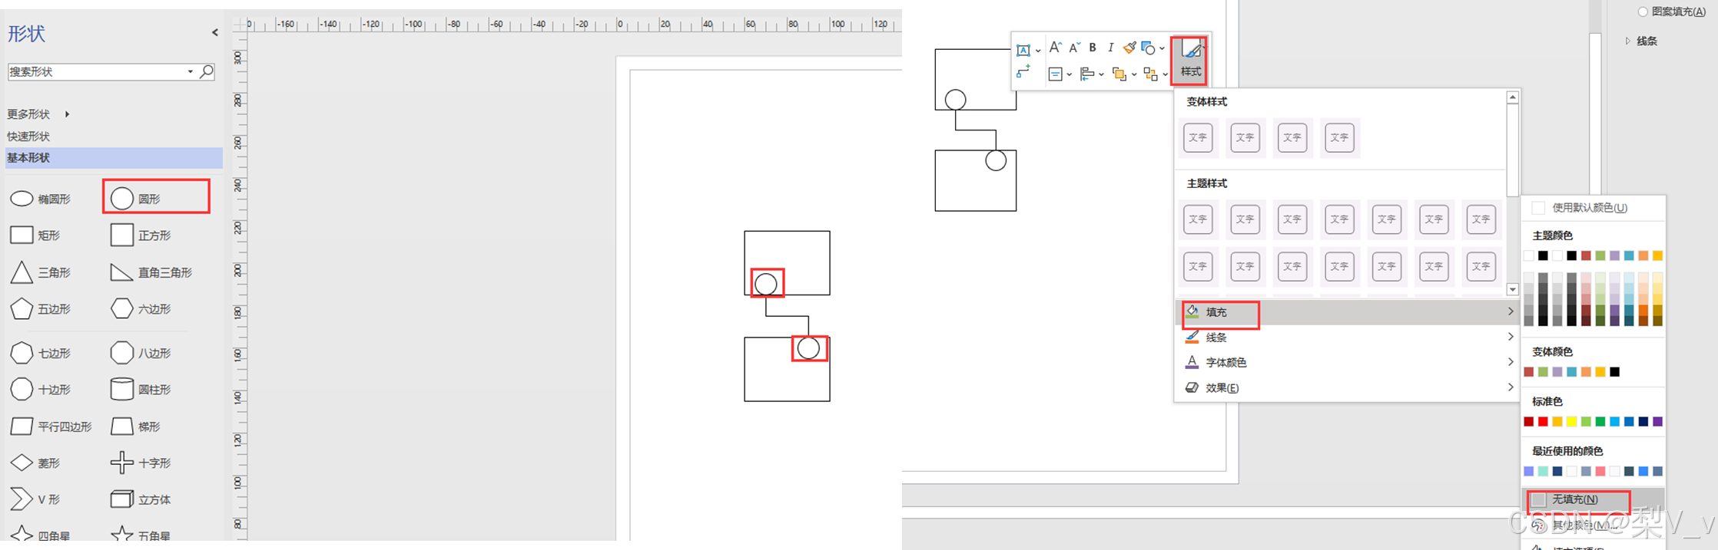
Task: Pick yellow in 标准色 row
Action: (1572, 421)
